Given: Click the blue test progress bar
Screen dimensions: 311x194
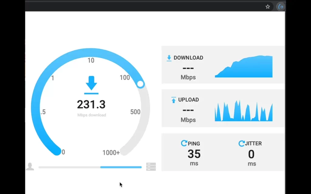Looking at the screenshot, I should [121, 167].
